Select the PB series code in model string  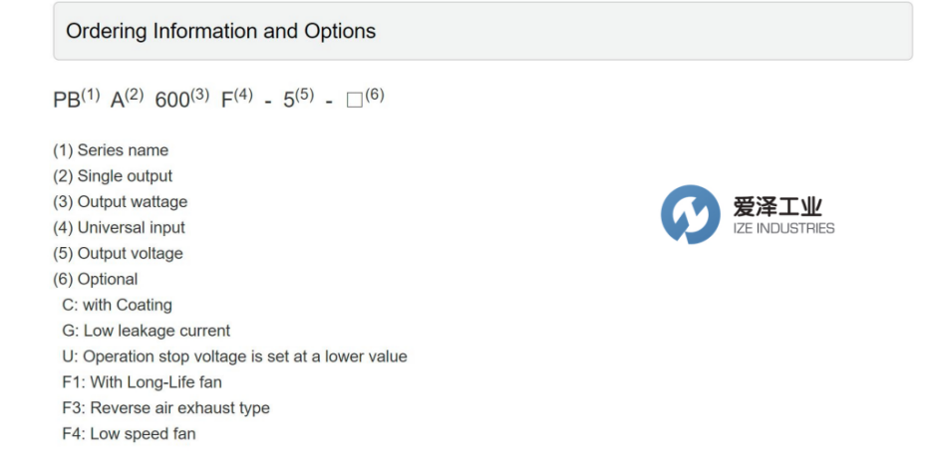click(x=66, y=101)
